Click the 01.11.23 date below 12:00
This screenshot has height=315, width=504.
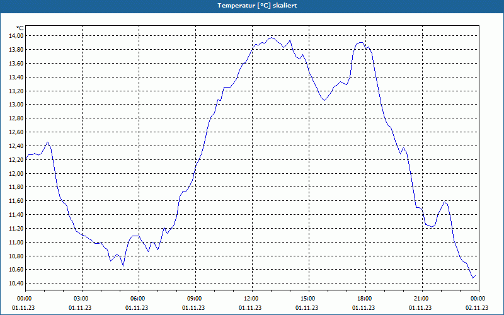pyautogui.click(x=250, y=308)
